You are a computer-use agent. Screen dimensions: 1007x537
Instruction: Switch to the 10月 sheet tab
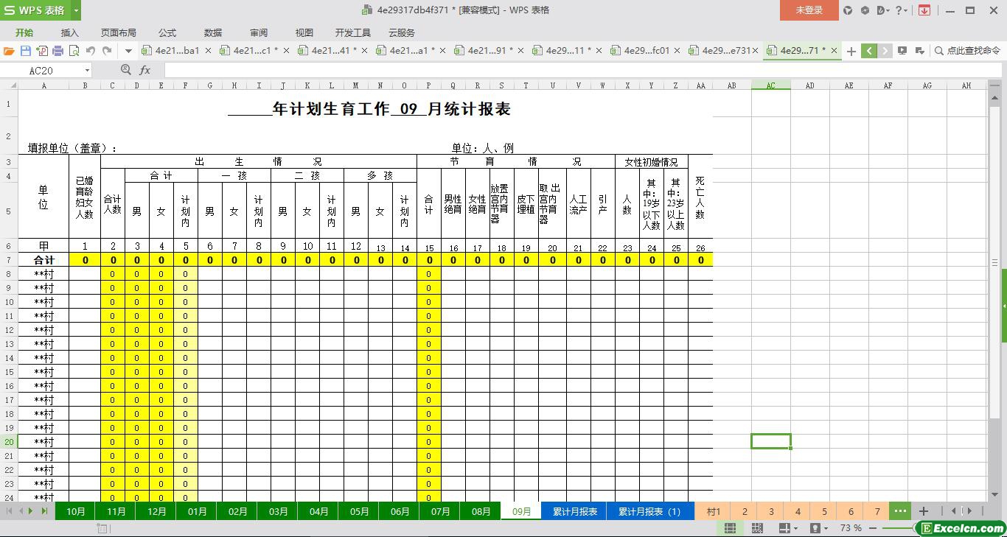coord(75,511)
